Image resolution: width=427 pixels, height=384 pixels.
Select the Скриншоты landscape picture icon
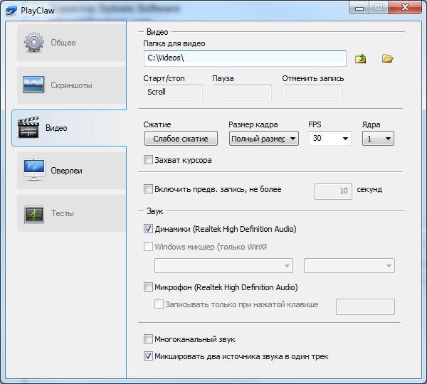coord(33,85)
